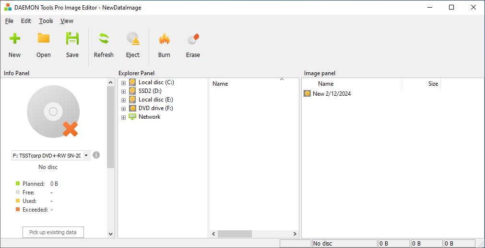
Task: Open the View menu
Action: click(67, 21)
